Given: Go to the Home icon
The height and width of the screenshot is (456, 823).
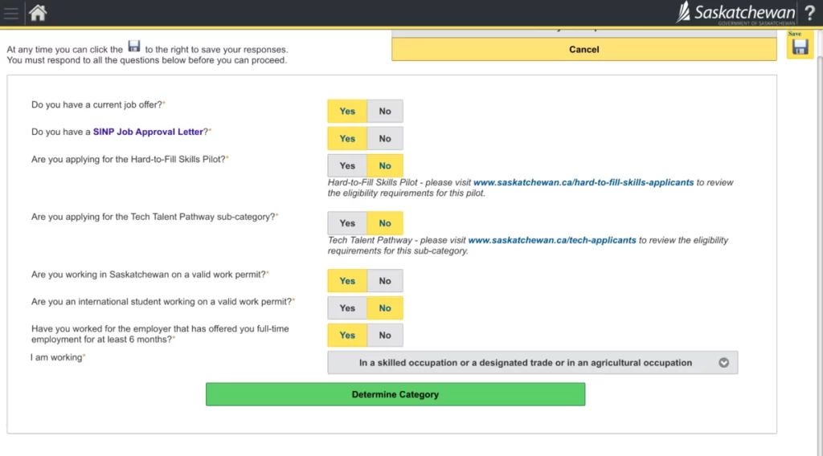Looking at the screenshot, I should pyautogui.click(x=38, y=13).
